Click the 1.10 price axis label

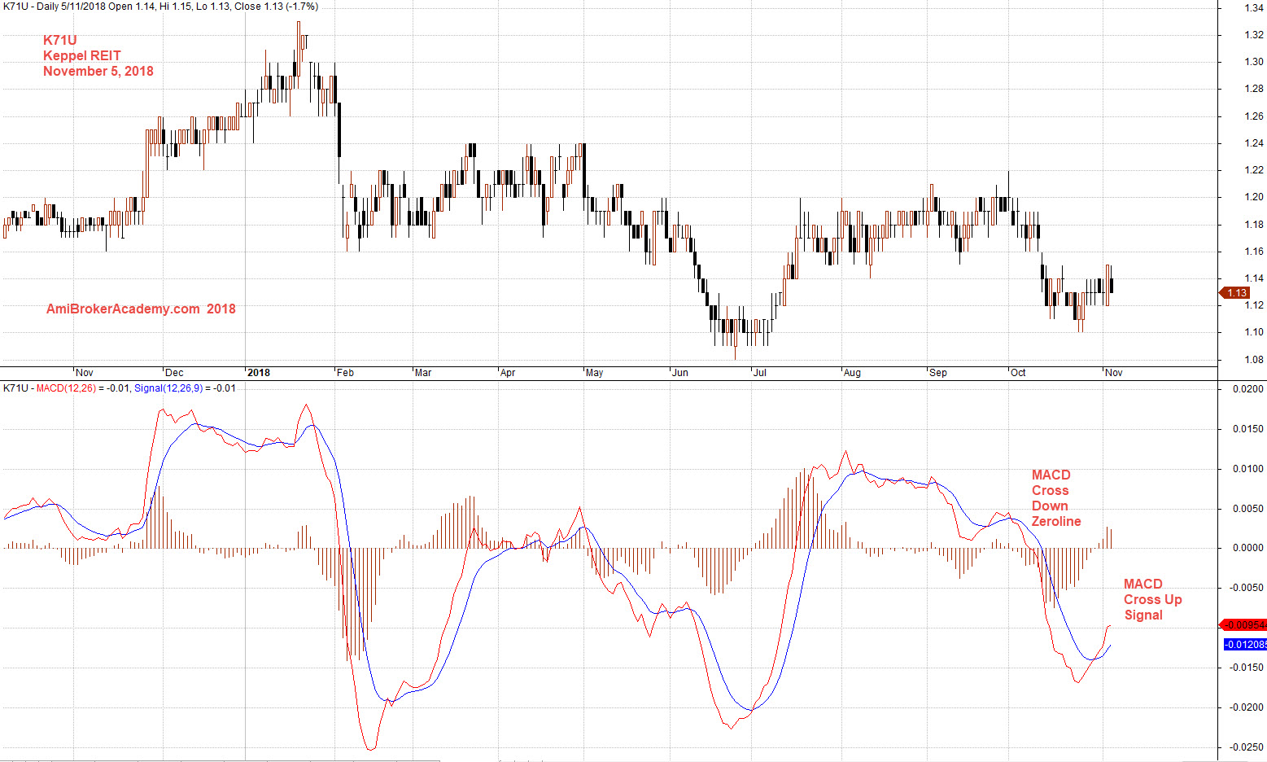click(x=1254, y=331)
